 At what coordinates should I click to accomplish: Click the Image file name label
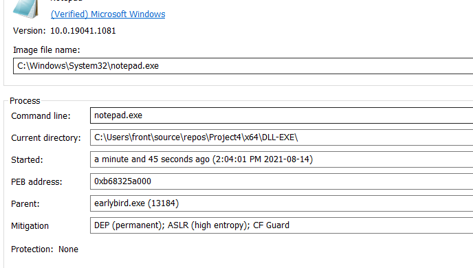point(47,49)
